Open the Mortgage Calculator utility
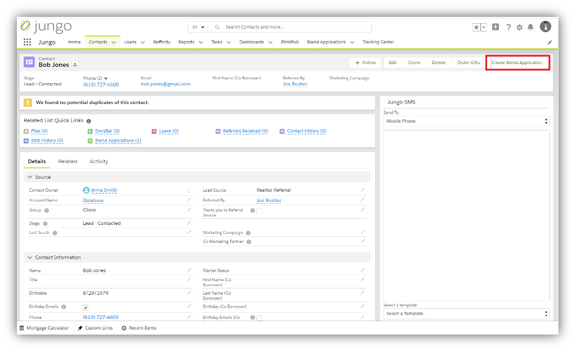This screenshot has height=352, width=576. pyautogui.click(x=45, y=328)
